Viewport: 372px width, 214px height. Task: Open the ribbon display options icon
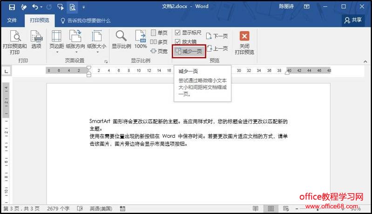[x=306, y=7]
